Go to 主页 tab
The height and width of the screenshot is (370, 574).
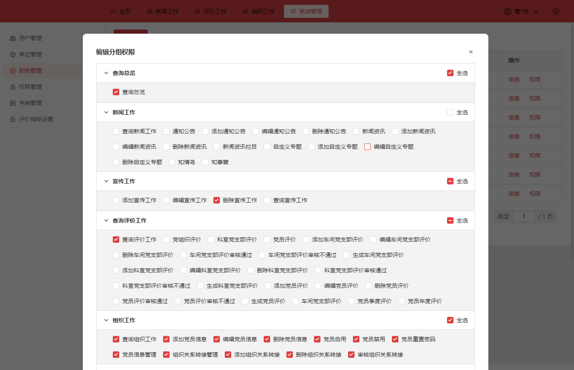point(120,11)
